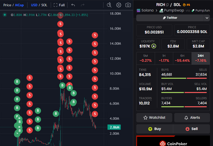The width and height of the screenshot is (213, 146).
Task: Select the 24H timeframe tab
Action: coord(201,58)
